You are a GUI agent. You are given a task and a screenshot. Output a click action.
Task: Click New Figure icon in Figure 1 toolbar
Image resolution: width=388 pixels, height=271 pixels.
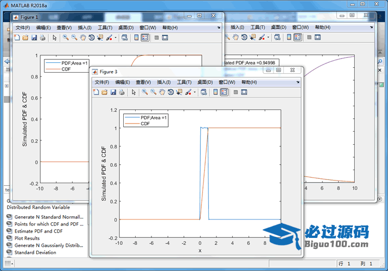coord(17,37)
